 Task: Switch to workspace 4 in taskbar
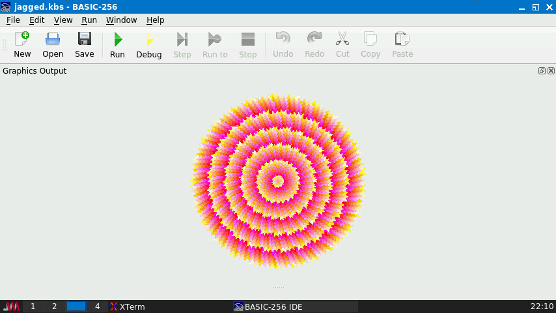(x=98, y=306)
